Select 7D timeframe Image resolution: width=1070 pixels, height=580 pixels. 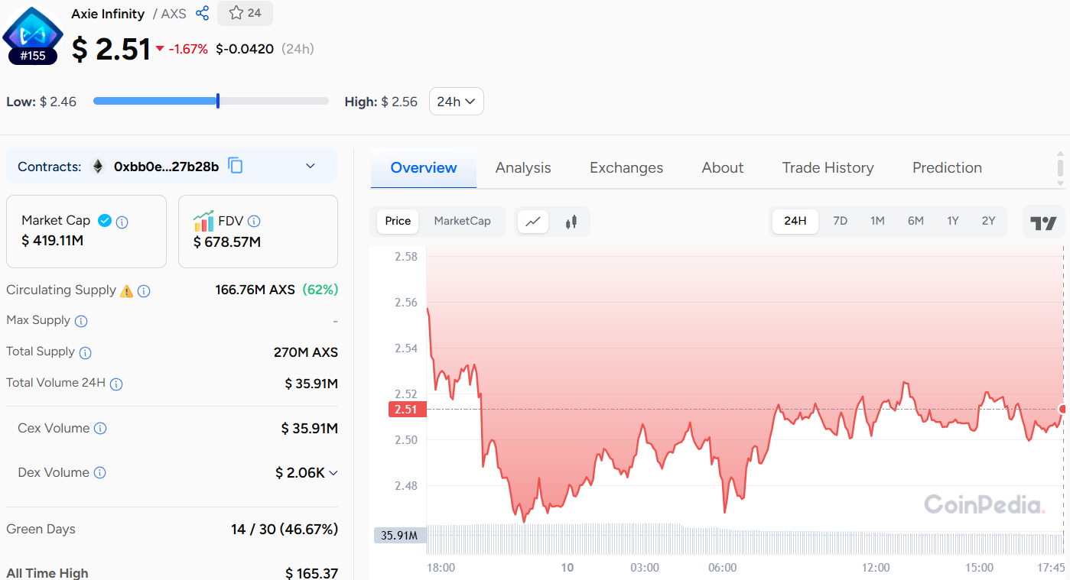(x=840, y=221)
